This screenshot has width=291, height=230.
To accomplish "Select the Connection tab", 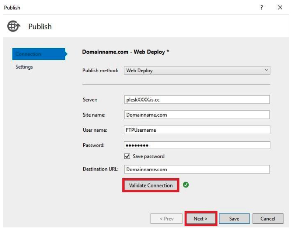I will click(x=40, y=54).
